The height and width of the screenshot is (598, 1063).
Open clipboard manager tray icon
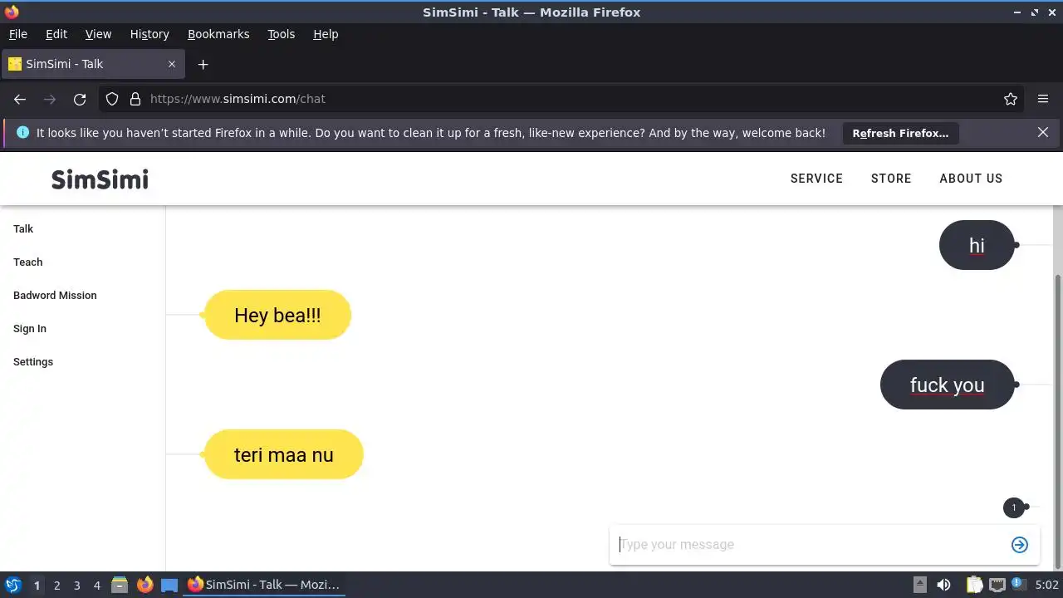coord(974,585)
